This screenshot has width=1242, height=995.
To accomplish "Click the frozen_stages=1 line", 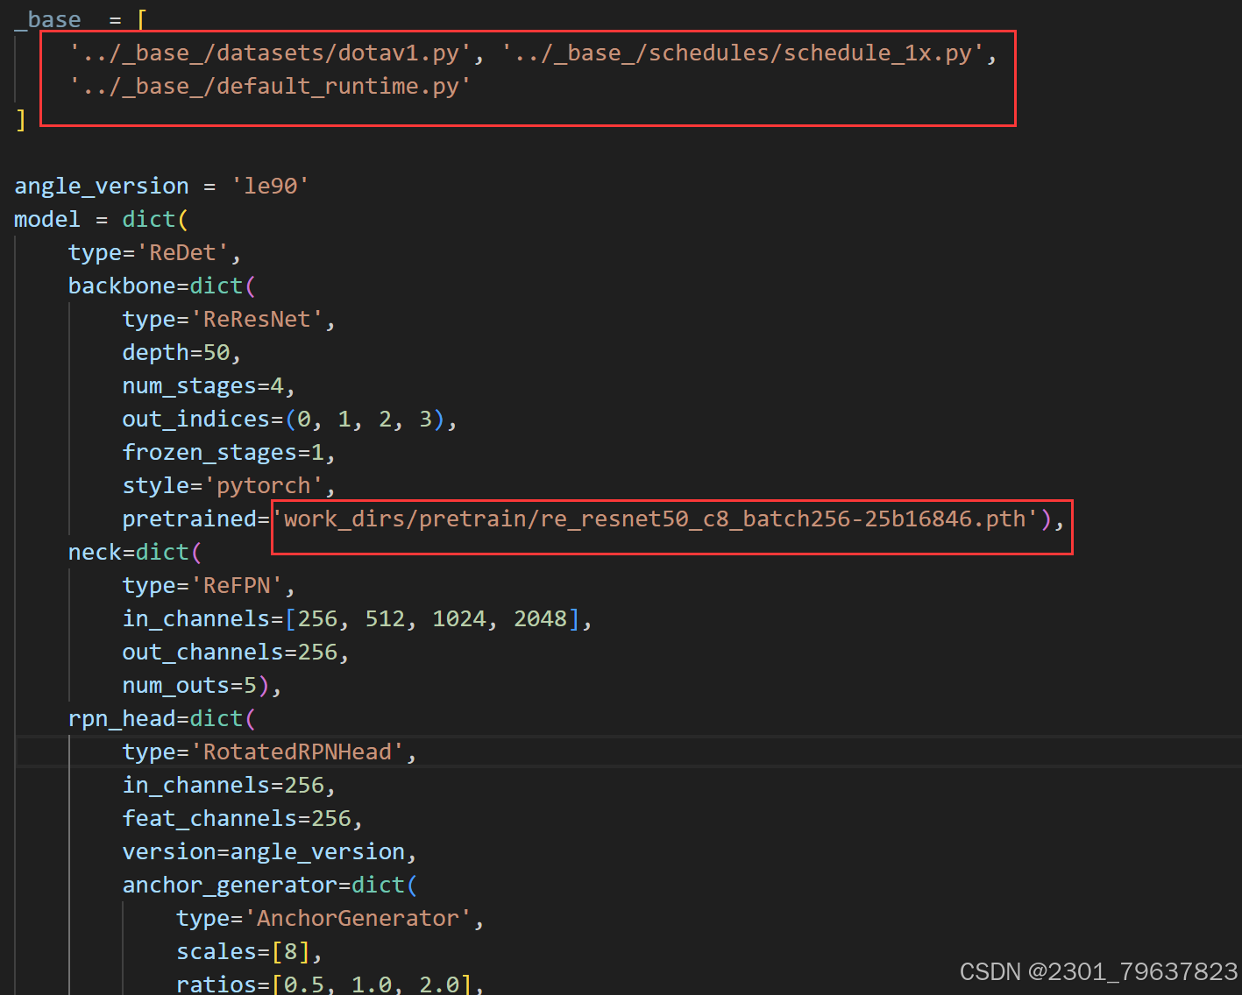I will [x=230, y=452].
